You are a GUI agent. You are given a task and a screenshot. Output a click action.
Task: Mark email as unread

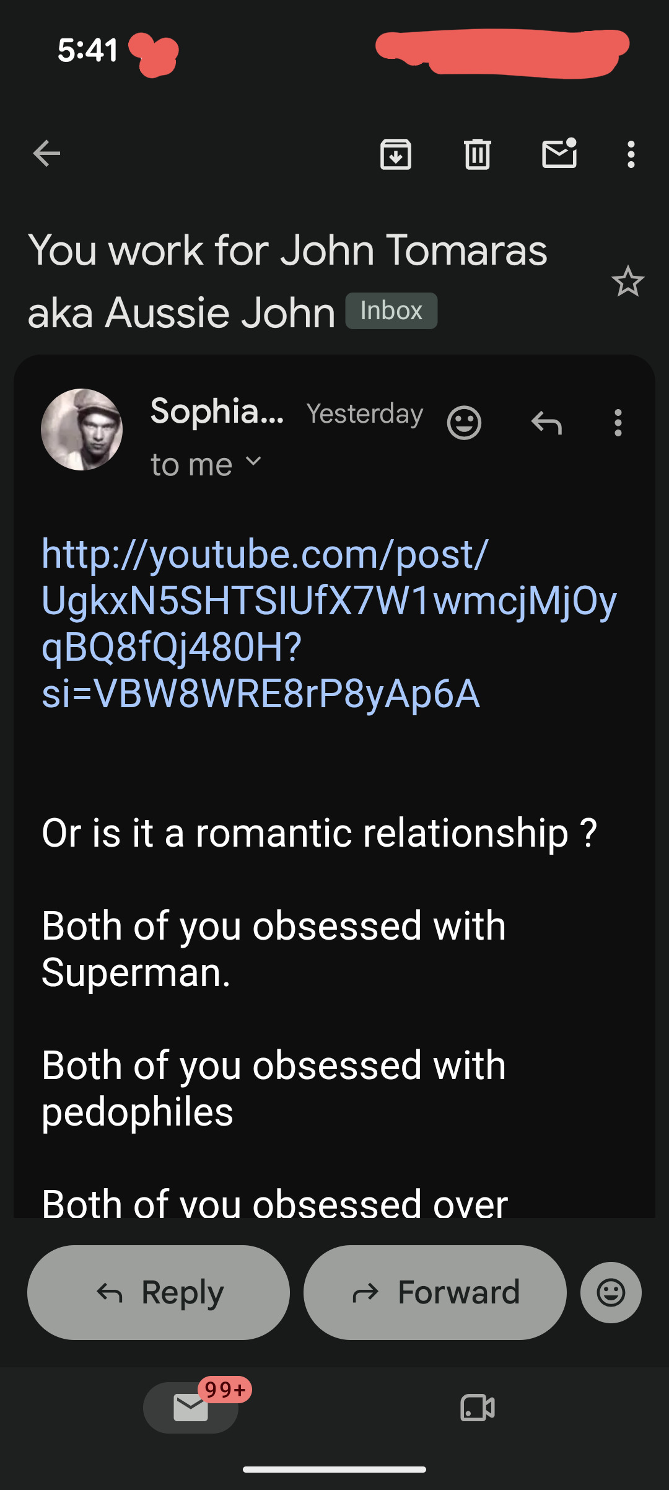click(560, 153)
